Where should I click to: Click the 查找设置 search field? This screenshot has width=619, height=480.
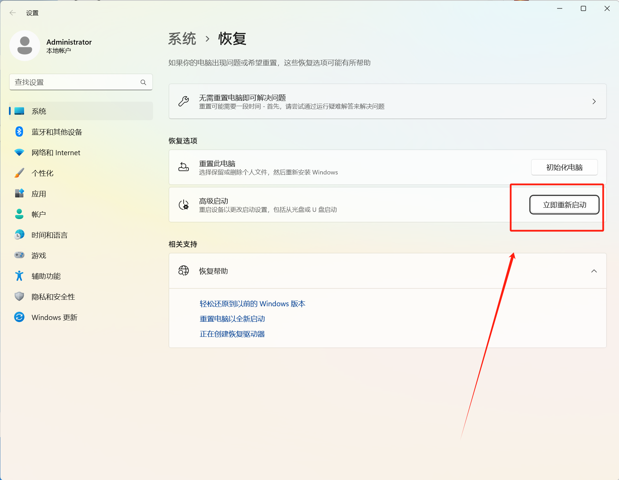(81, 82)
